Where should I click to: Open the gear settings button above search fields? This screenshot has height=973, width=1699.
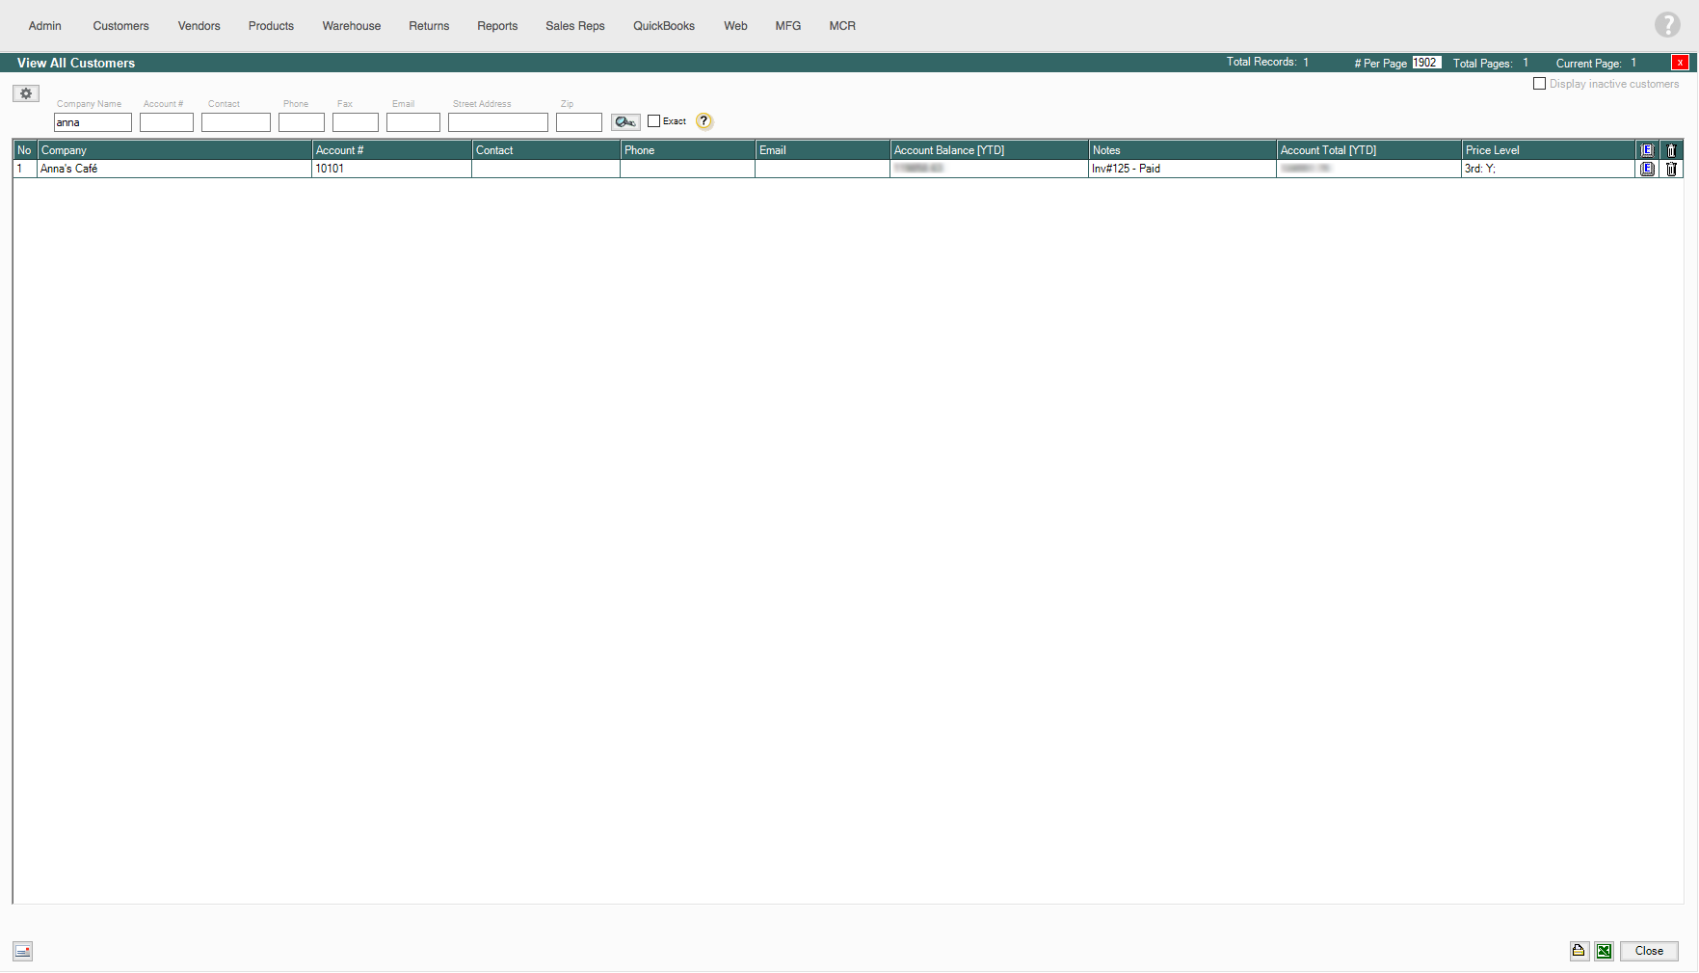(x=26, y=93)
